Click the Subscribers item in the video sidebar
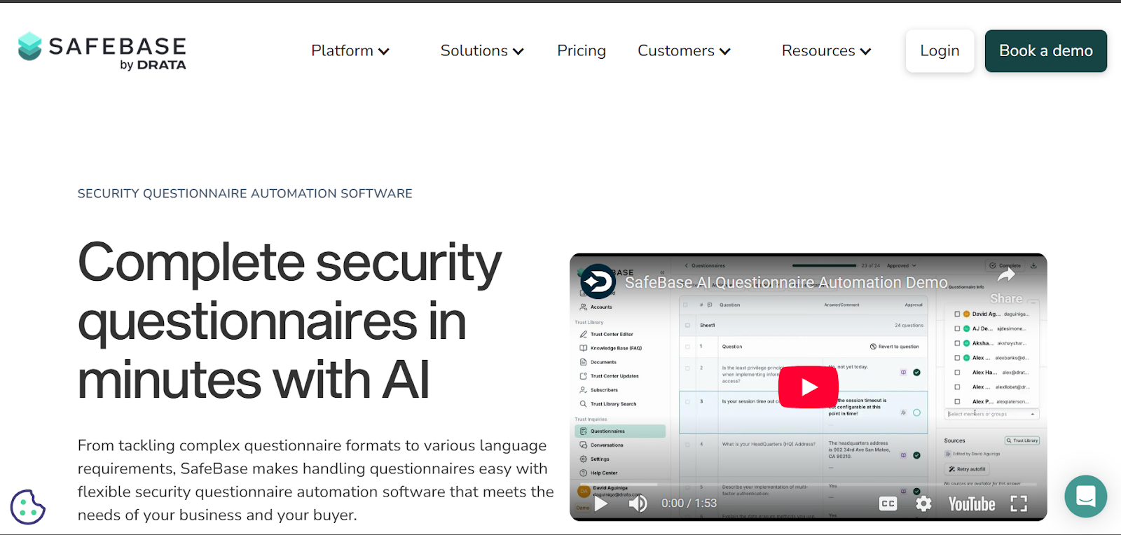The width and height of the screenshot is (1121, 535). click(x=599, y=390)
